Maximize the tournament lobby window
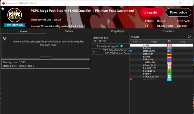Image resolution: width=194 pixels, height=114 pixels. (180, 3)
